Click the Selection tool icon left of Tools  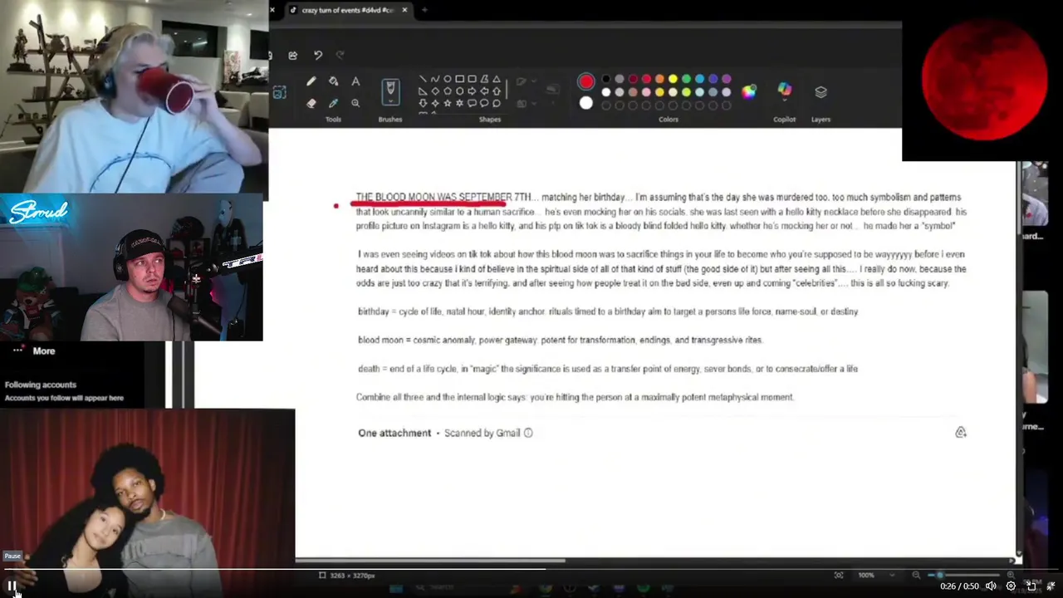[279, 92]
